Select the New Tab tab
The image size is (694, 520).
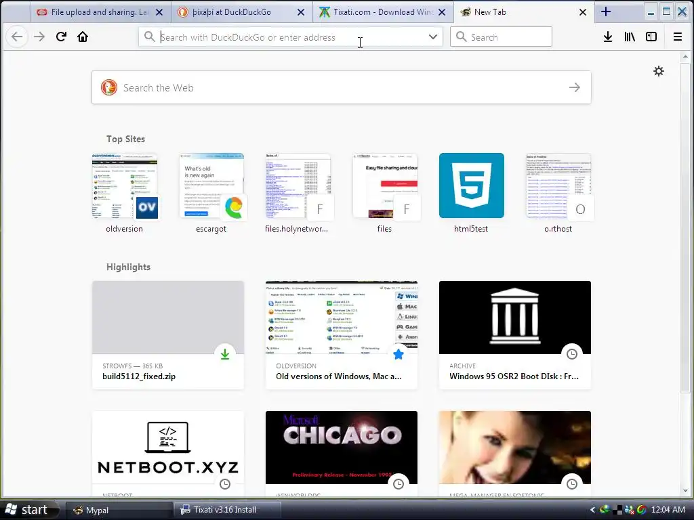(x=525, y=12)
